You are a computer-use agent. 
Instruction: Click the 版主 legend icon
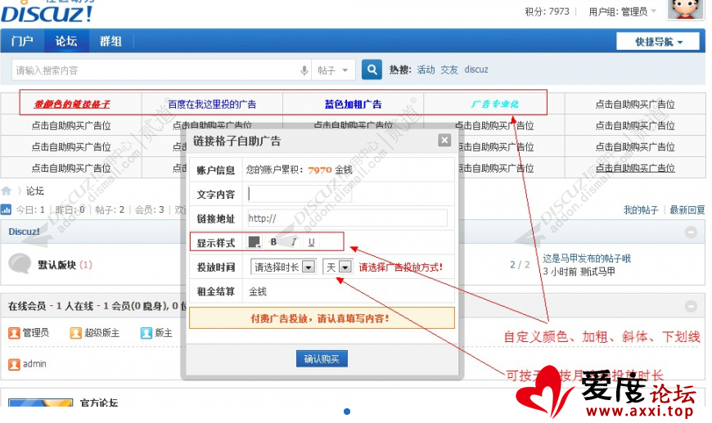(146, 333)
